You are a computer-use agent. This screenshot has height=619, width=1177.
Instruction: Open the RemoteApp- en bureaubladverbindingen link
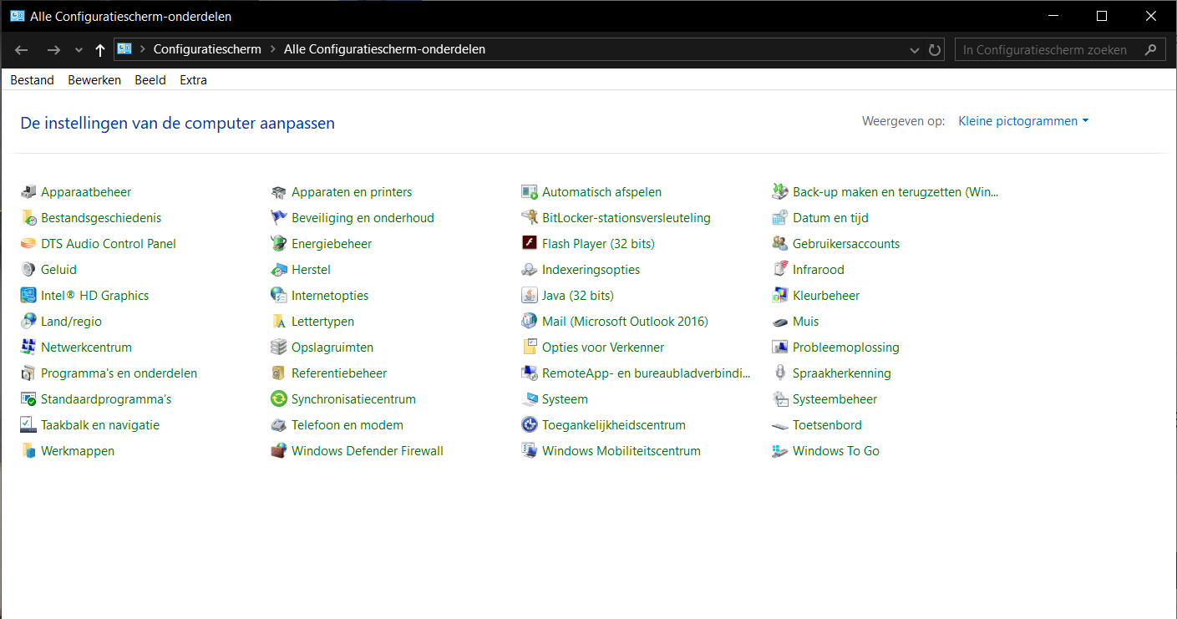pyautogui.click(x=647, y=373)
